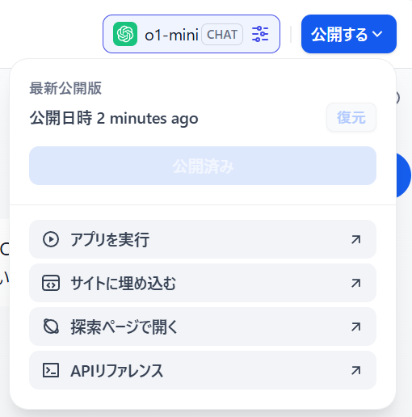Select アプリを実行 menu entry
Image resolution: width=412 pixels, height=417 pixels.
(x=203, y=239)
